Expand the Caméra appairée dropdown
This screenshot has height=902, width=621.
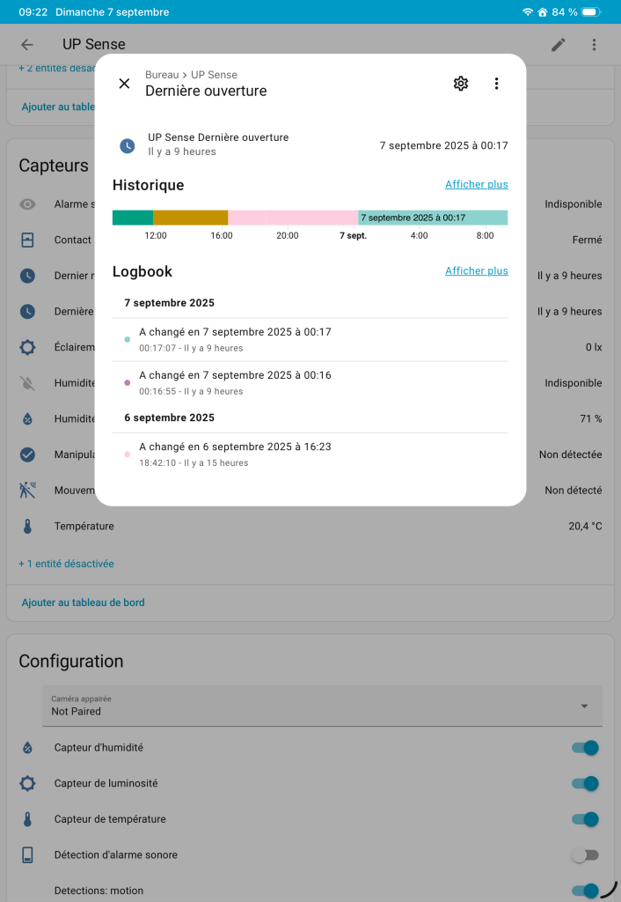(x=585, y=706)
